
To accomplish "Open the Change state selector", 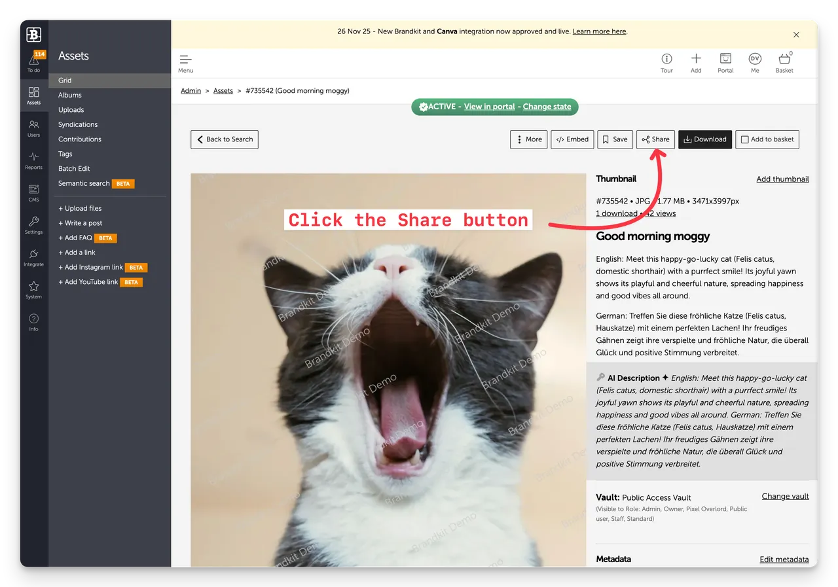I will pyautogui.click(x=547, y=106).
